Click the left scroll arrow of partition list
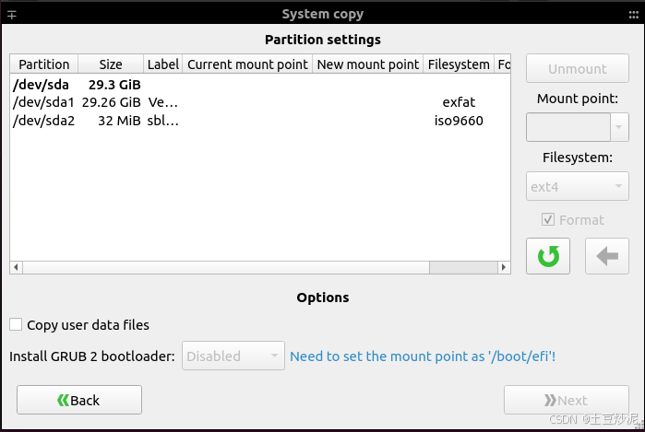645x432 pixels. pyautogui.click(x=16, y=267)
